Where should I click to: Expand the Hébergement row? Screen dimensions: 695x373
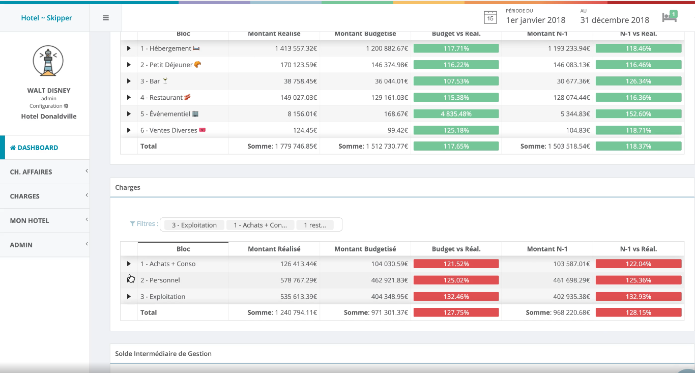tap(129, 48)
